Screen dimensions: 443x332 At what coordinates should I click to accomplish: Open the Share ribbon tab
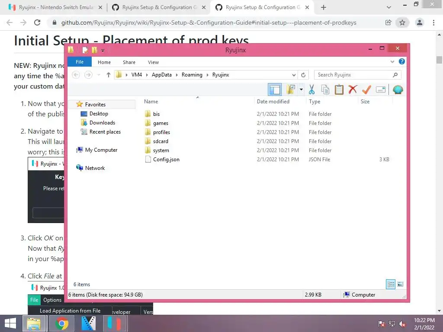point(129,62)
